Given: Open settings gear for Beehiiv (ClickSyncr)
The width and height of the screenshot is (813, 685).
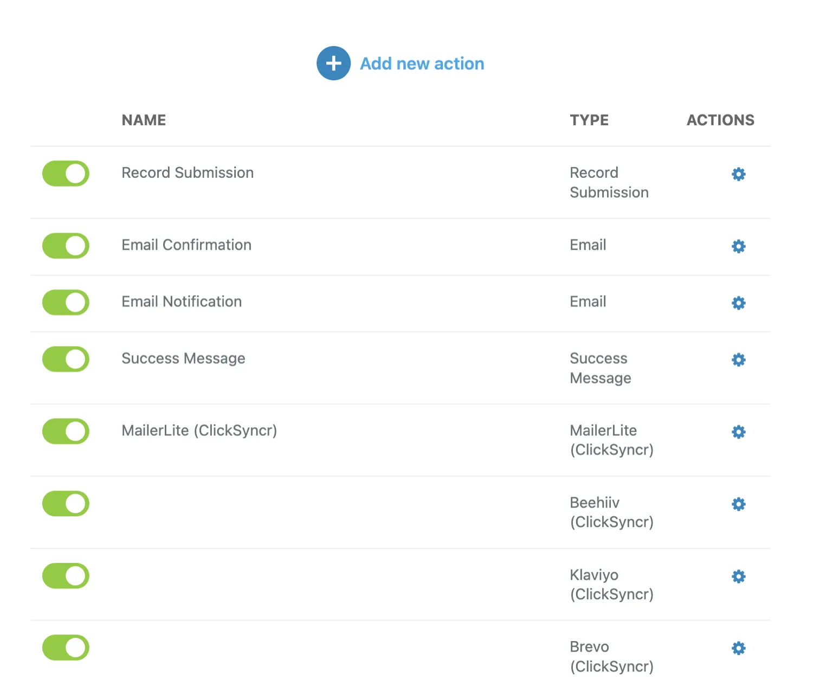Looking at the screenshot, I should (738, 504).
